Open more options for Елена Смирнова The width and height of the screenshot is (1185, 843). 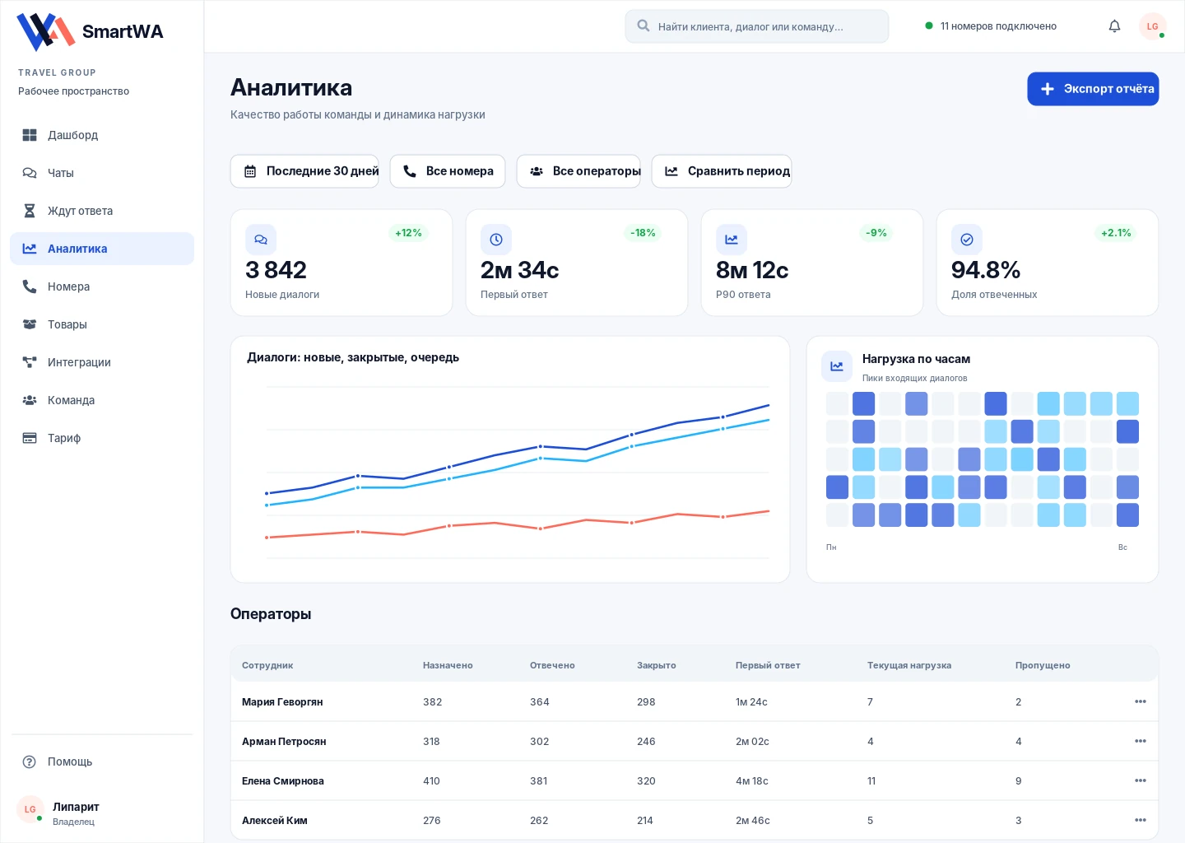(1141, 780)
